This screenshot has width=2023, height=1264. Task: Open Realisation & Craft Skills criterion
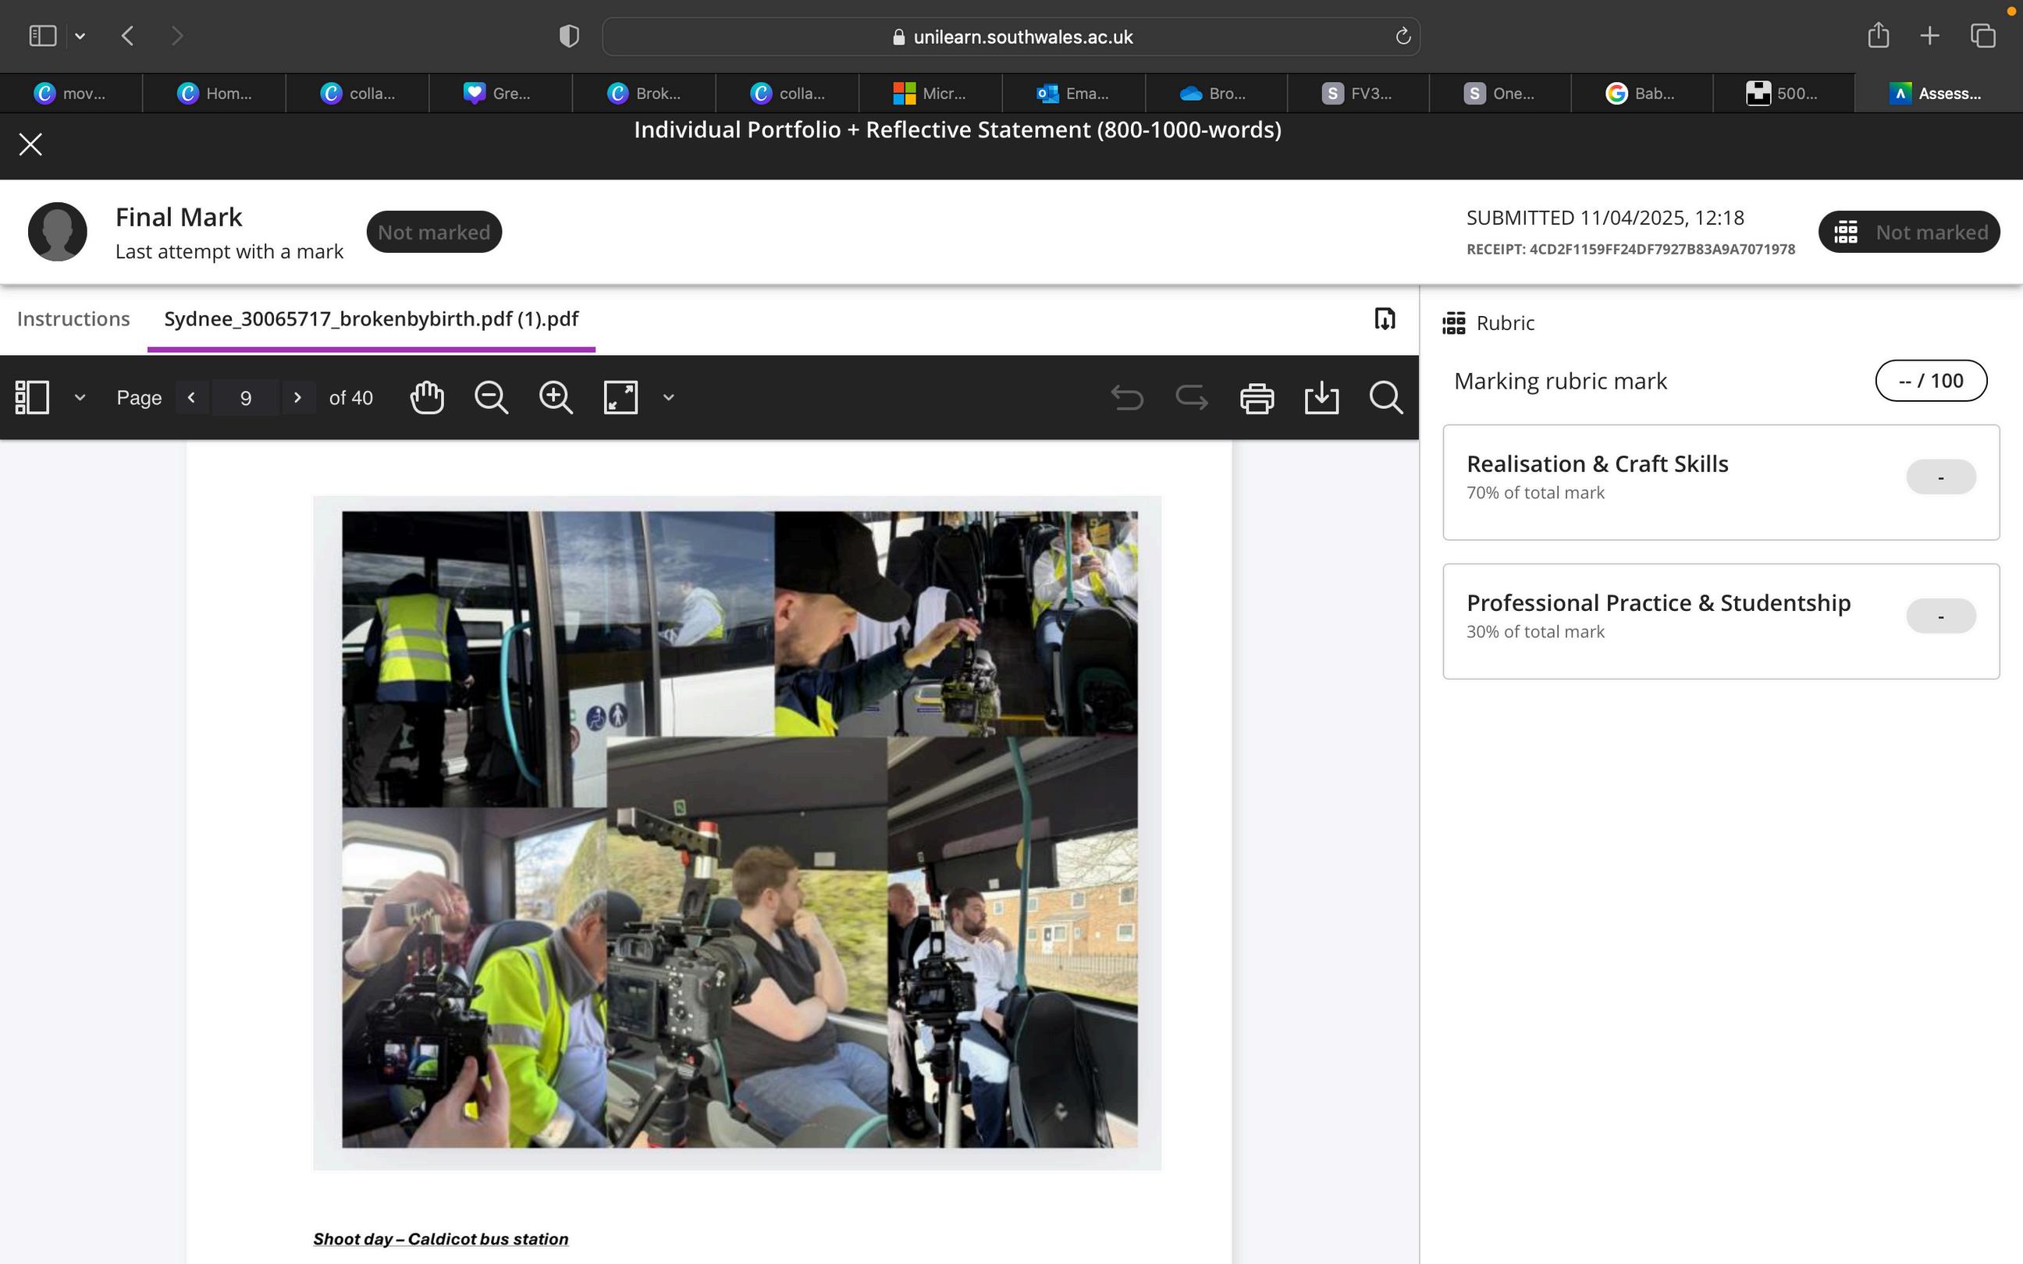1597,464
